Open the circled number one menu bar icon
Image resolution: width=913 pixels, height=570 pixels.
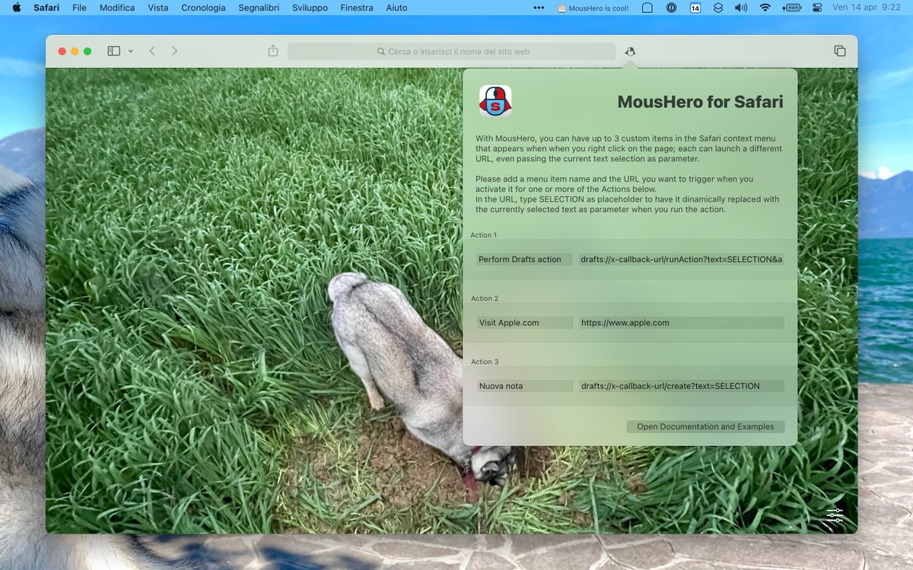coord(671,8)
